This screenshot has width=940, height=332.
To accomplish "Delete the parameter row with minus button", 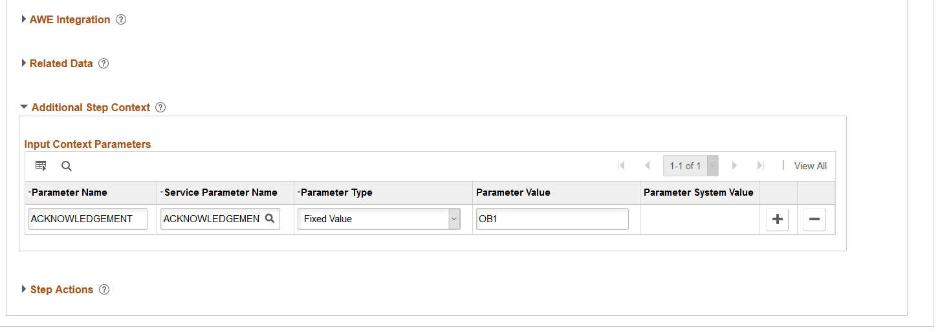I will click(814, 220).
